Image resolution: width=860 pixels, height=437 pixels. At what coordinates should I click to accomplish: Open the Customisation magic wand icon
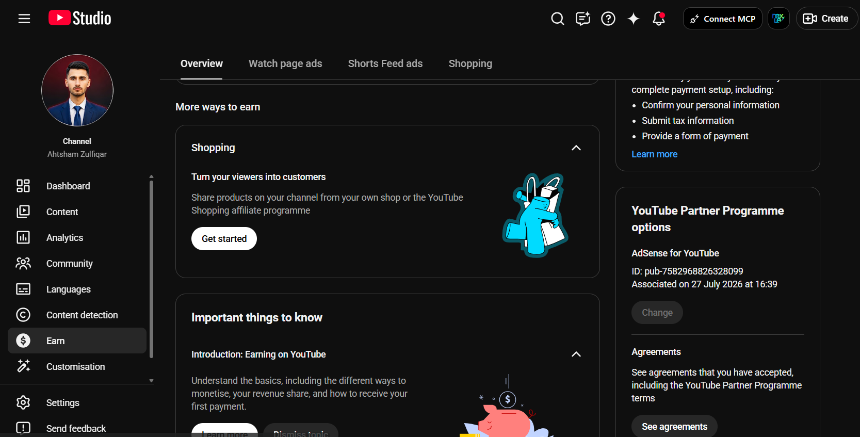click(23, 366)
